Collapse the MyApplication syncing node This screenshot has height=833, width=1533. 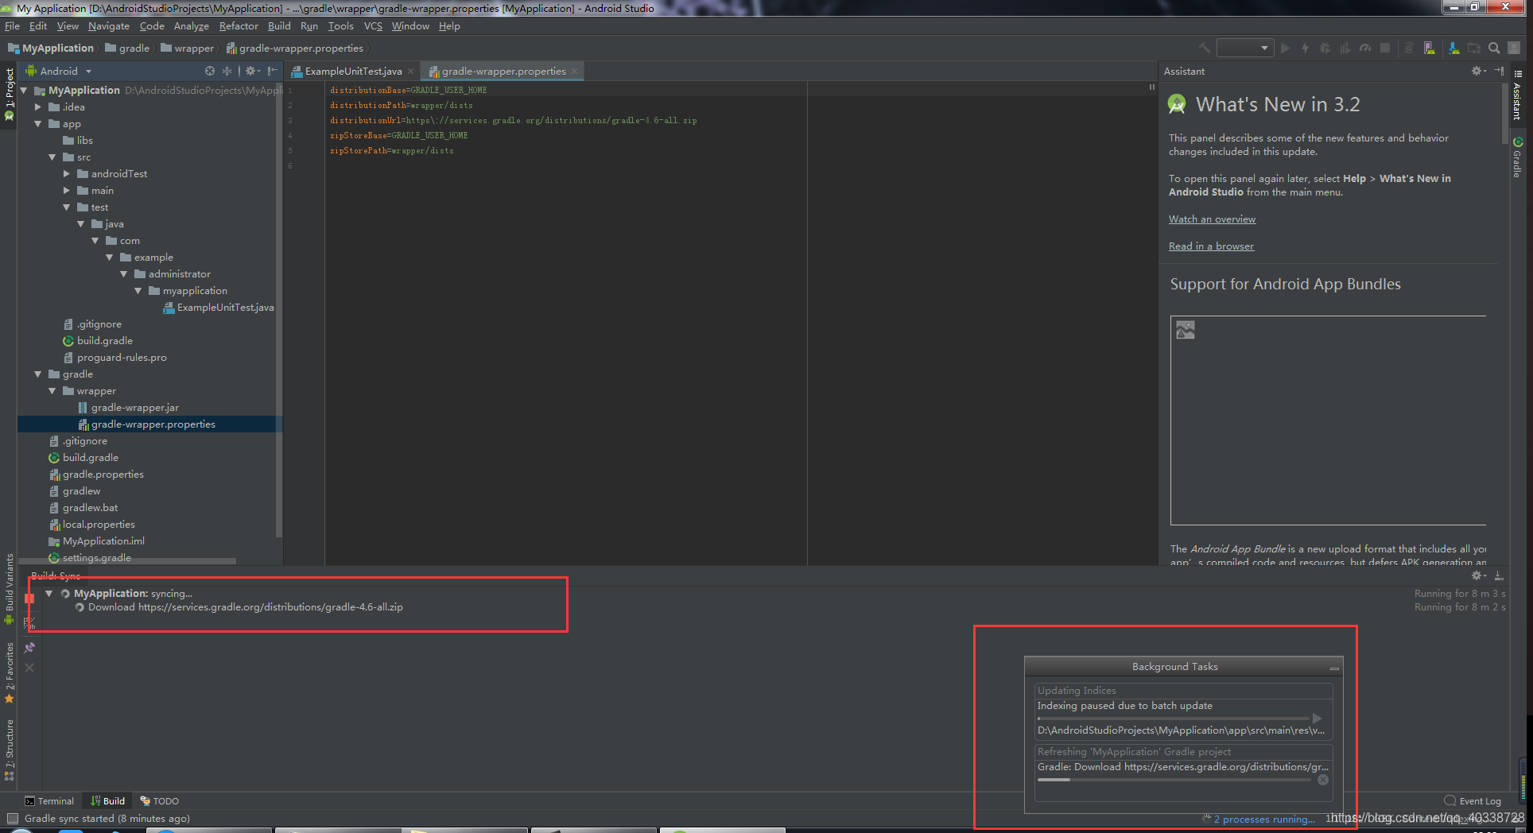(x=49, y=594)
